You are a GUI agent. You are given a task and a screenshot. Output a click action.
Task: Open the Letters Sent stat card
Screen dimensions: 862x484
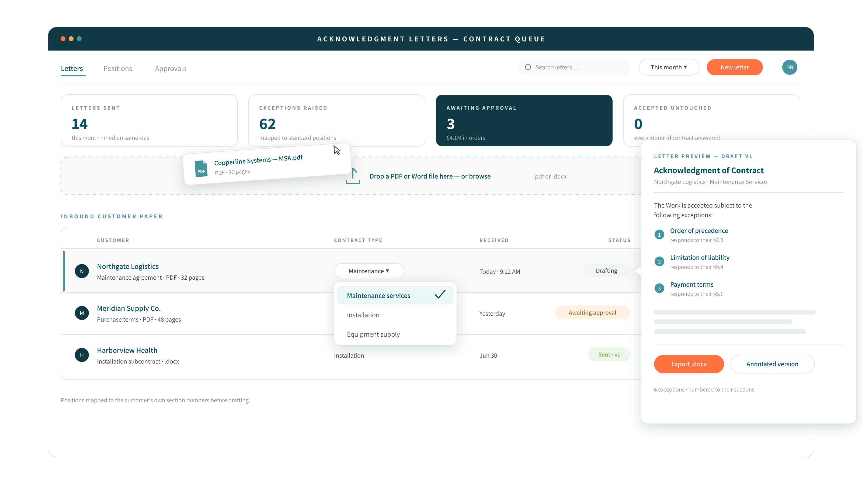tap(149, 120)
